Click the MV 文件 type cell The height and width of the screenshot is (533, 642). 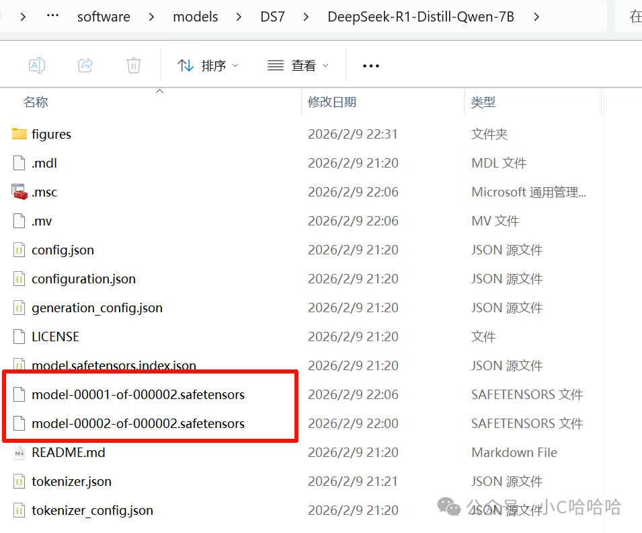coord(495,221)
